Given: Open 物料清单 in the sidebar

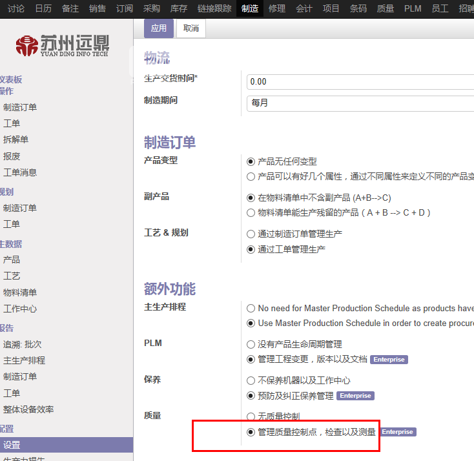Looking at the screenshot, I should 20,292.
